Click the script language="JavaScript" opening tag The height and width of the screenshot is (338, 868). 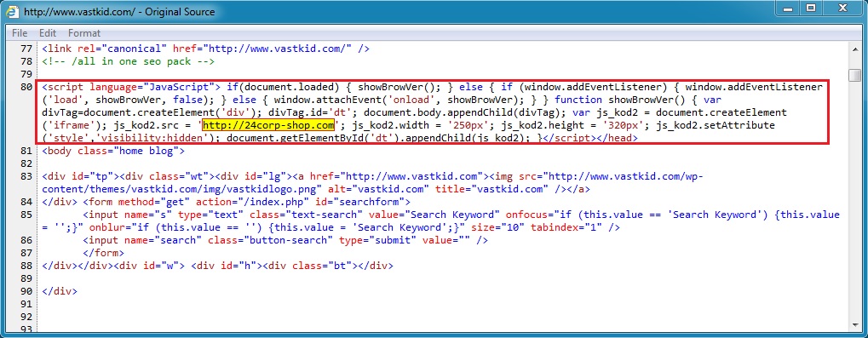pos(132,88)
